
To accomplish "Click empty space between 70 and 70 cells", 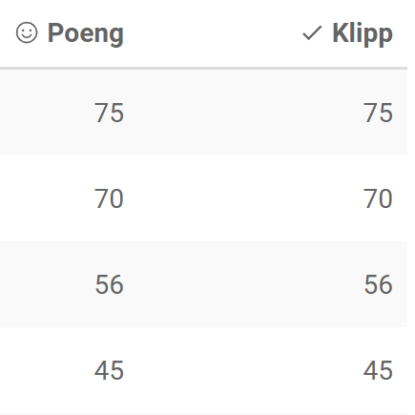I will pyautogui.click(x=243, y=198).
